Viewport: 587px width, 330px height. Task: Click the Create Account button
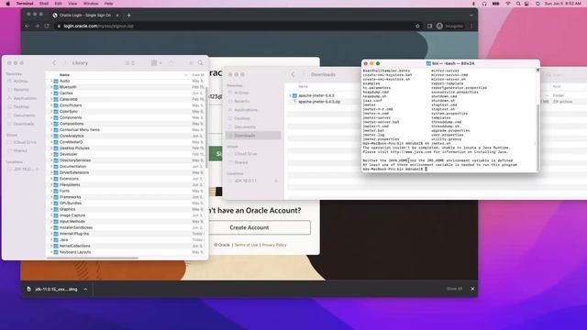[249, 227]
